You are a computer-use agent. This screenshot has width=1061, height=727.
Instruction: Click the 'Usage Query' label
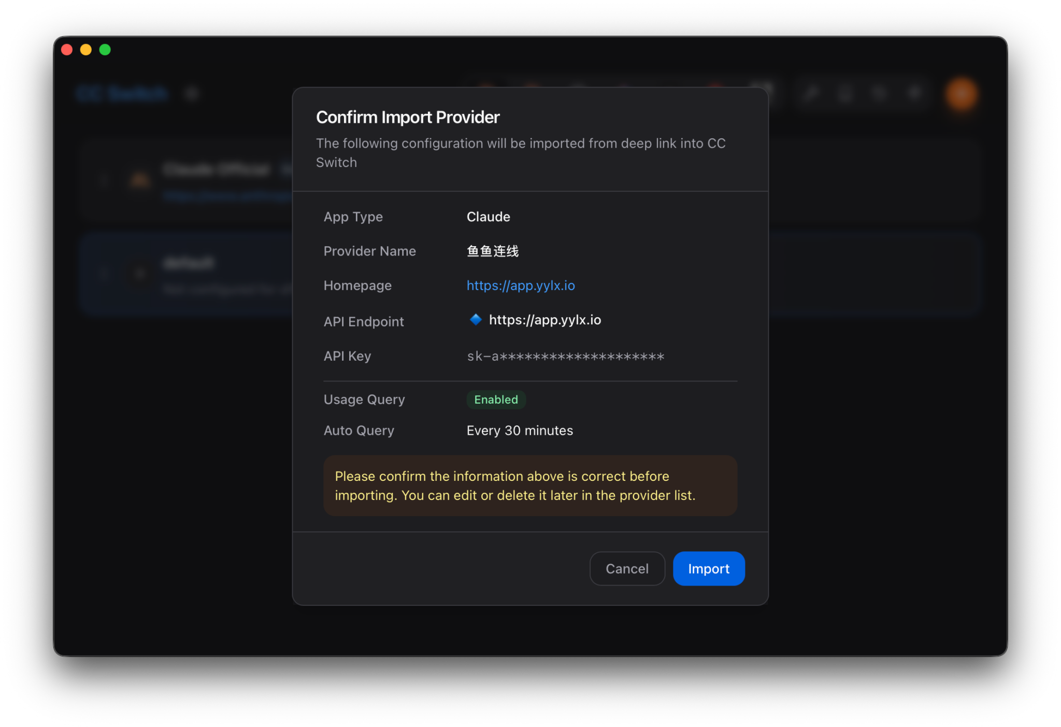tap(364, 400)
